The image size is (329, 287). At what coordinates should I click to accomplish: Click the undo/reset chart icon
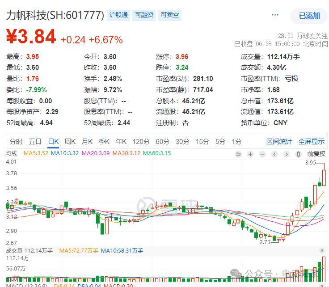(x=238, y=154)
